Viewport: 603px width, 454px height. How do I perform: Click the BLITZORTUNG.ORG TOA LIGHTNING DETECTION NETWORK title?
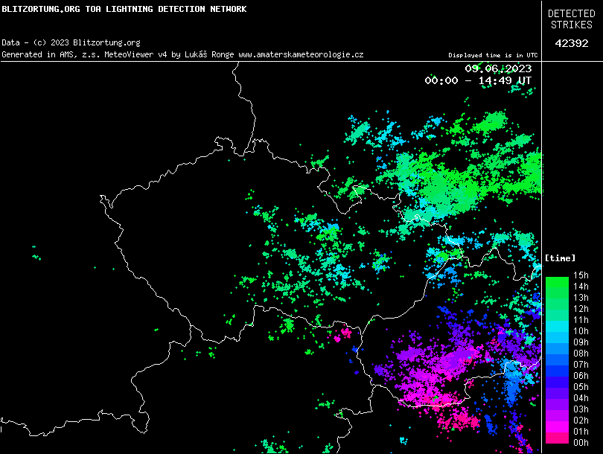click(124, 9)
